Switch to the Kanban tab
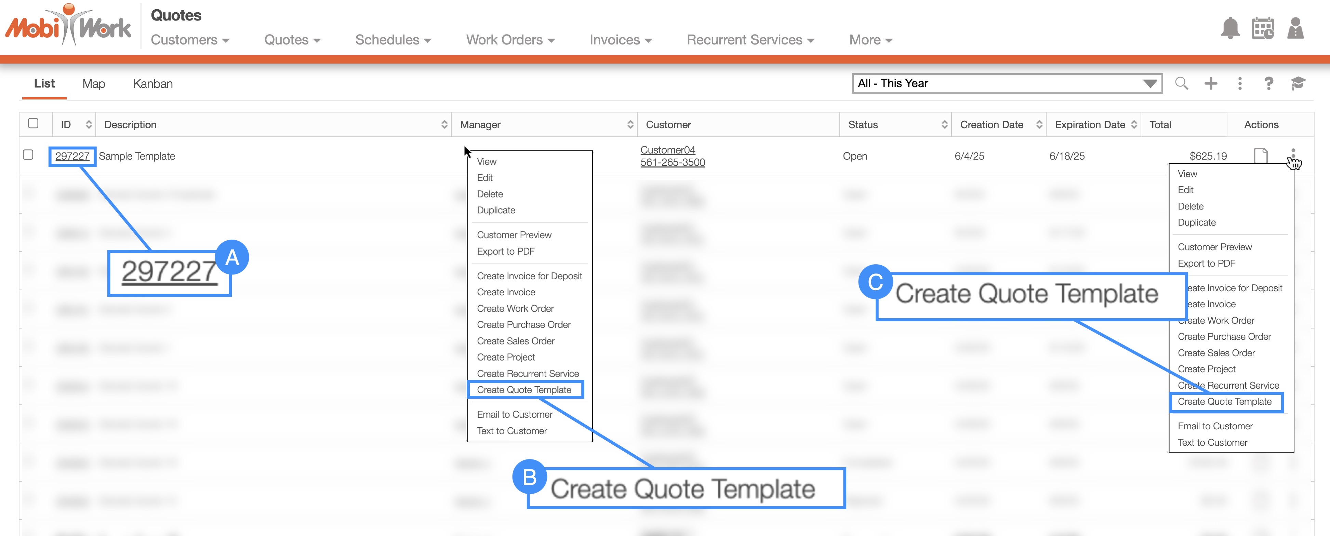This screenshot has width=1330, height=536. click(152, 84)
